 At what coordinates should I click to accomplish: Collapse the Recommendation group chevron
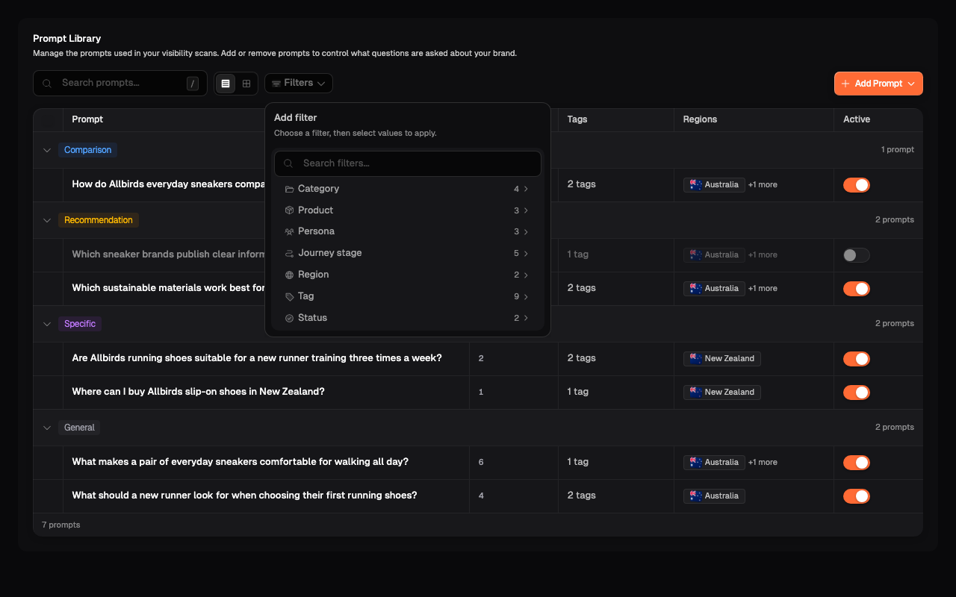coord(47,220)
